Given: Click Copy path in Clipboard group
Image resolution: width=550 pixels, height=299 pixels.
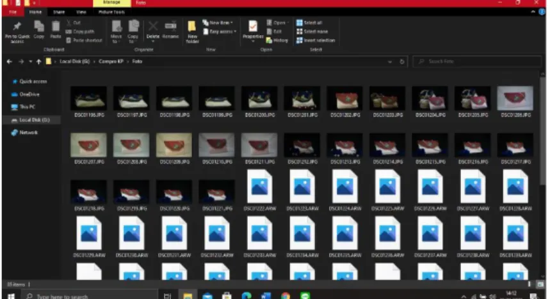Looking at the screenshot, I should [80, 31].
